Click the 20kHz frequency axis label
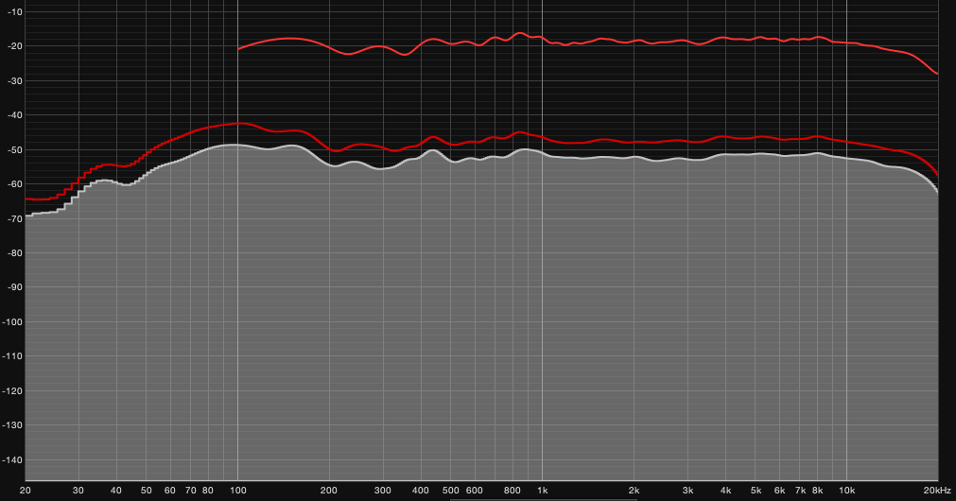 pyautogui.click(x=937, y=490)
